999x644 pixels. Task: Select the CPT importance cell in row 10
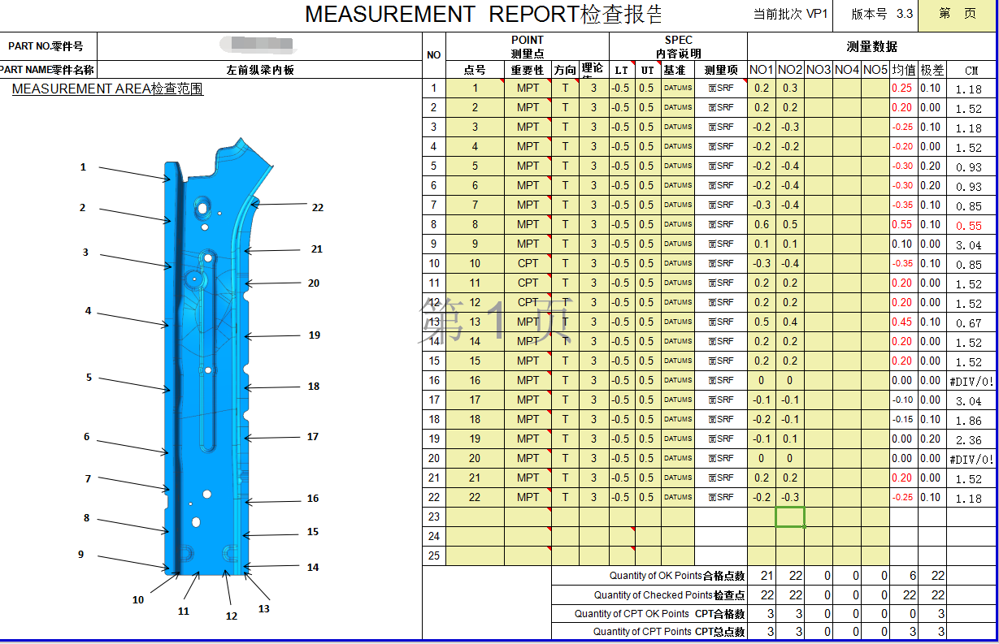click(528, 264)
